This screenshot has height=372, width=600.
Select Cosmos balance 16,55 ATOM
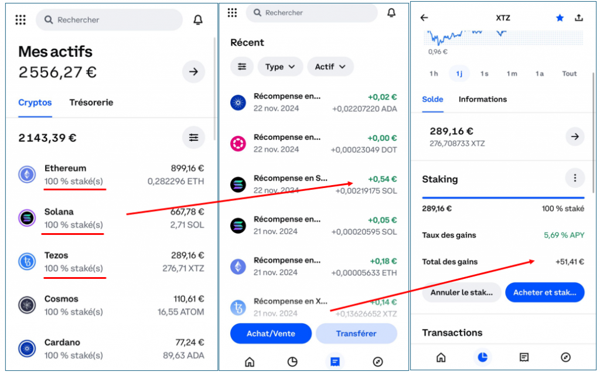(x=180, y=312)
